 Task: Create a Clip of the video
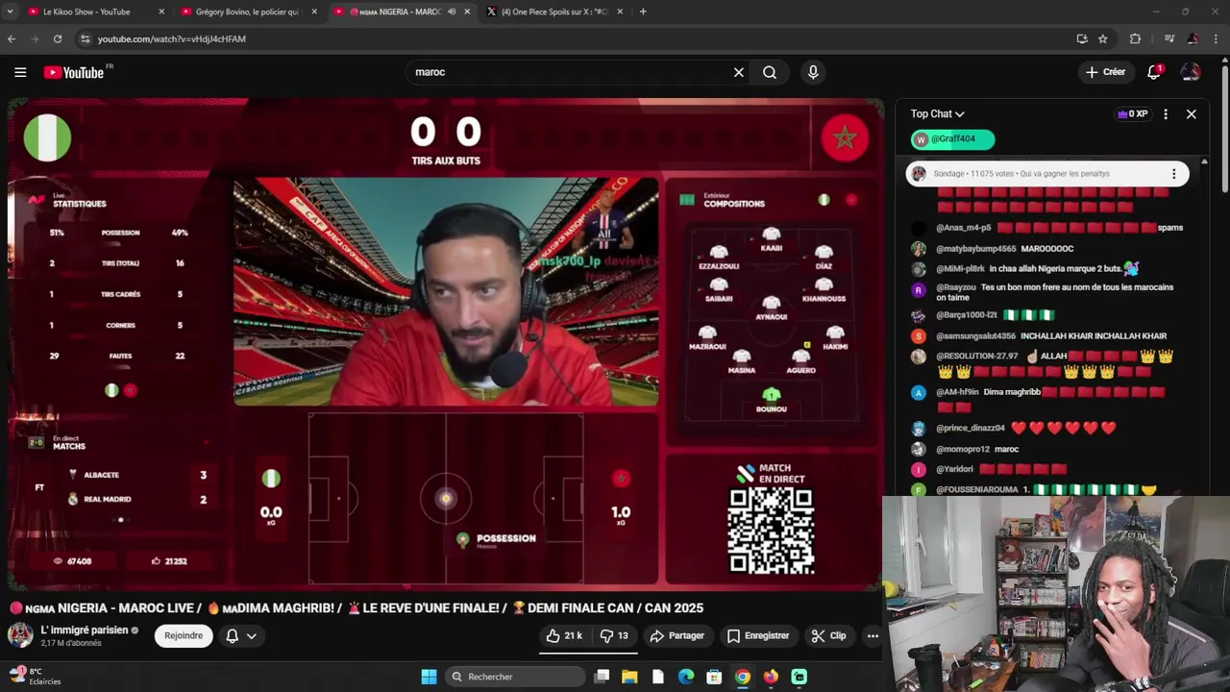click(828, 635)
